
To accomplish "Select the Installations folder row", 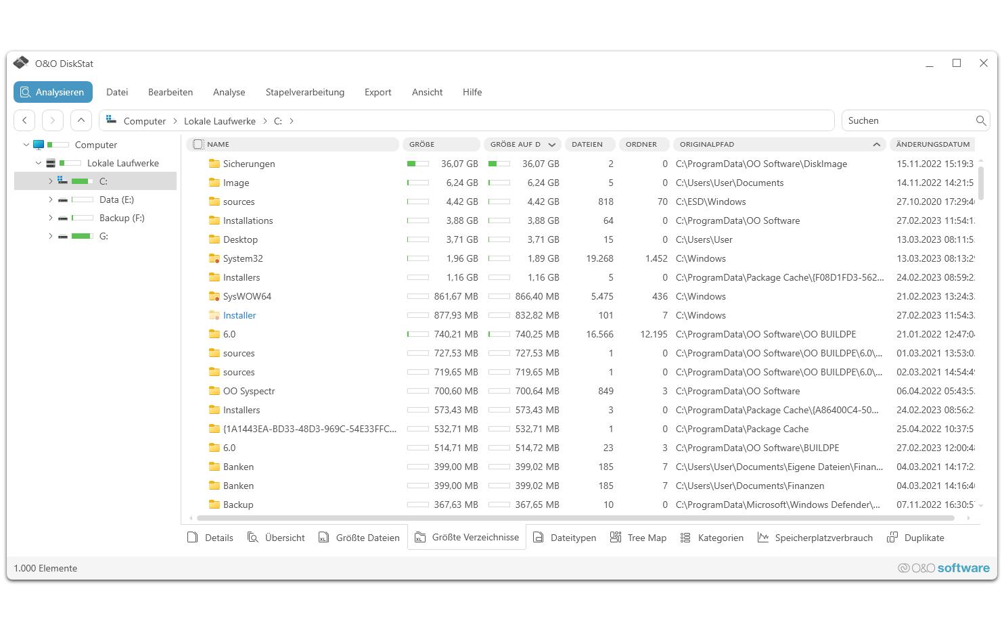I will point(582,220).
